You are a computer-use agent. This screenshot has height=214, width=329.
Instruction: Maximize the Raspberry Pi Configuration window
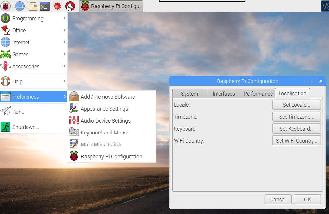pos(313,81)
